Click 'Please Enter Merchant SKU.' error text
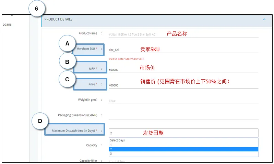This screenshot has height=164, width=274. click(x=127, y=59)
